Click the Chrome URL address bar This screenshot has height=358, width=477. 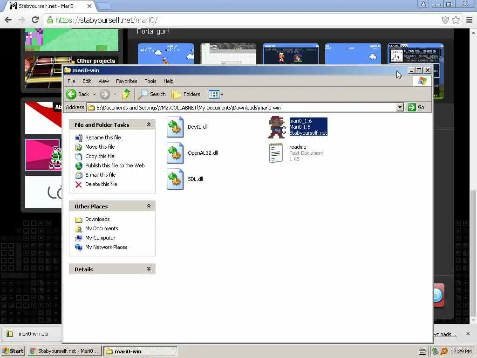tap(243, 20)
